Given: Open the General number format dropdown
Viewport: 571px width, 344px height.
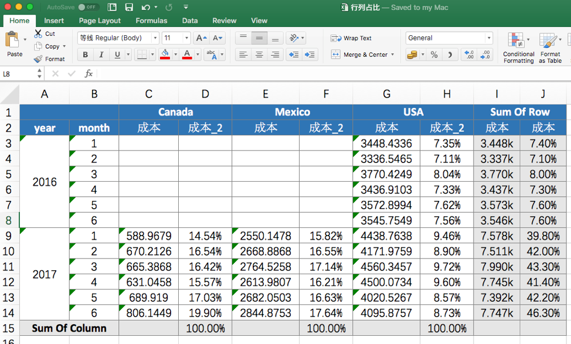Looking at the screenshot, I should point(488,38).
